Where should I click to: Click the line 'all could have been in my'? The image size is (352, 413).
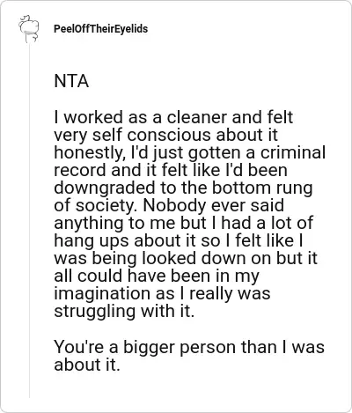tap(157, 276)
